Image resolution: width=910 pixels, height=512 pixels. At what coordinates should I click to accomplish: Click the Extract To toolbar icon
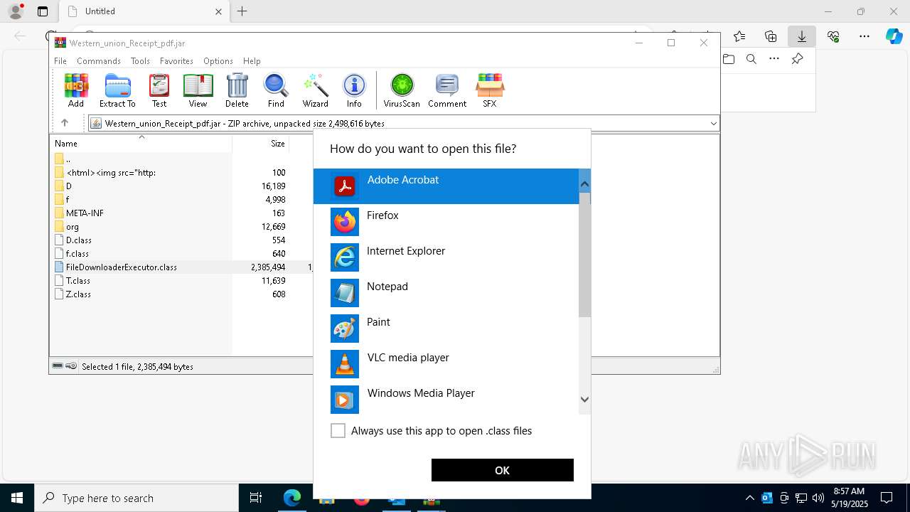coord(117,90)
